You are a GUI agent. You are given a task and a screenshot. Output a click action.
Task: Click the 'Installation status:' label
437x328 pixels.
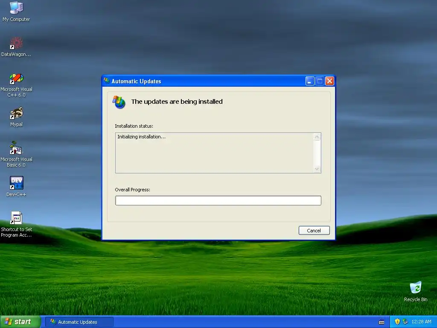134,126
